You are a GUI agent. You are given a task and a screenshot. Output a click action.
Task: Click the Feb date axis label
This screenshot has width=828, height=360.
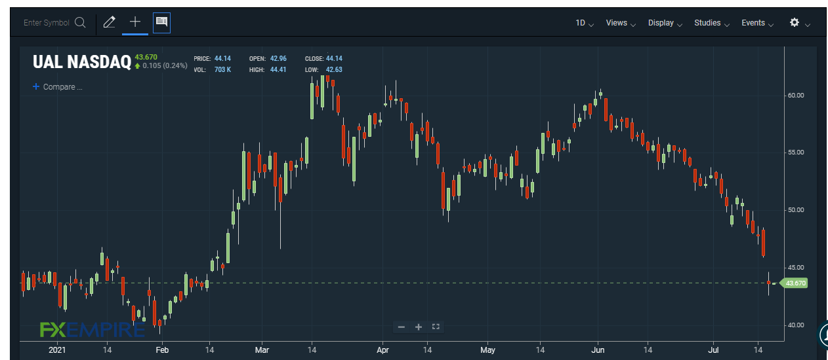pyautogui.click(x=162, y=350)
